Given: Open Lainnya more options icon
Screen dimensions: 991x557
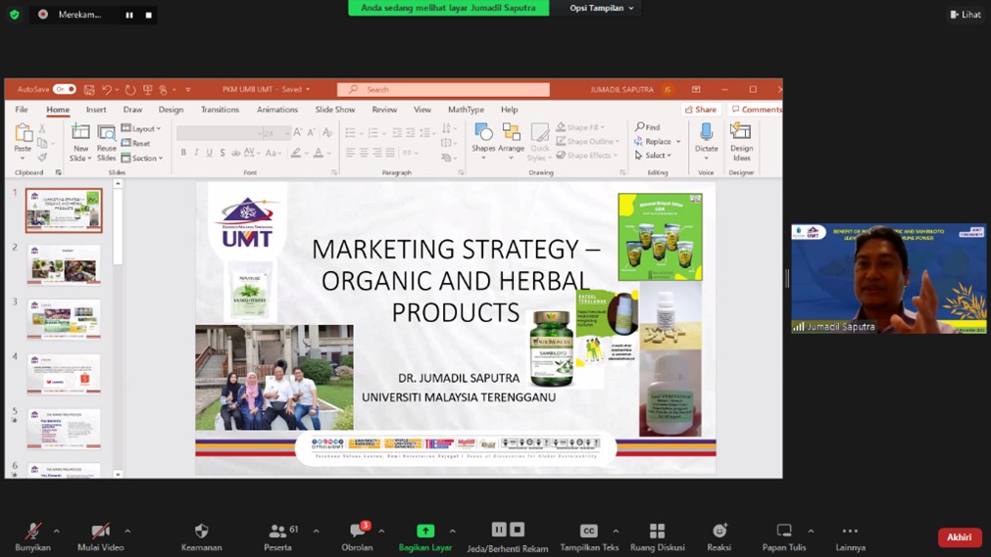Looking at the screenshot, I should coord(850,532).
